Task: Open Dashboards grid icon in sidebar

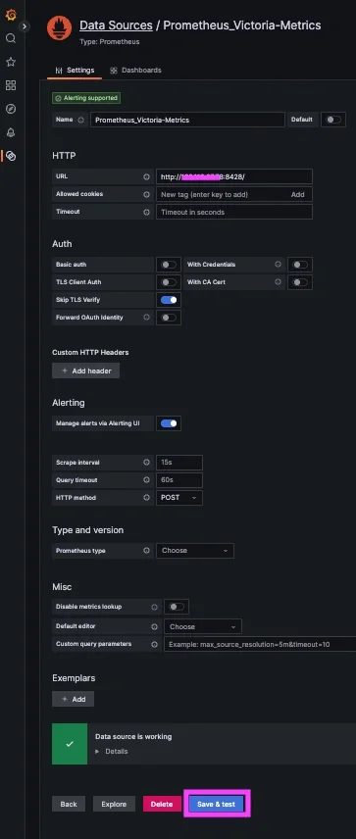Action: [11, 85]
